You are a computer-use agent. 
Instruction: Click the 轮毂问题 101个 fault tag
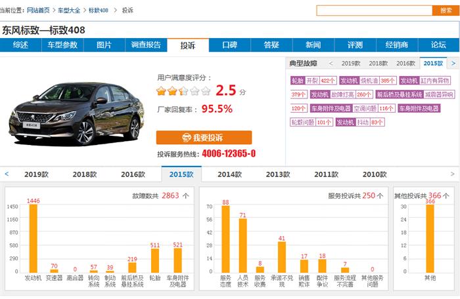(x=311, y=122)
